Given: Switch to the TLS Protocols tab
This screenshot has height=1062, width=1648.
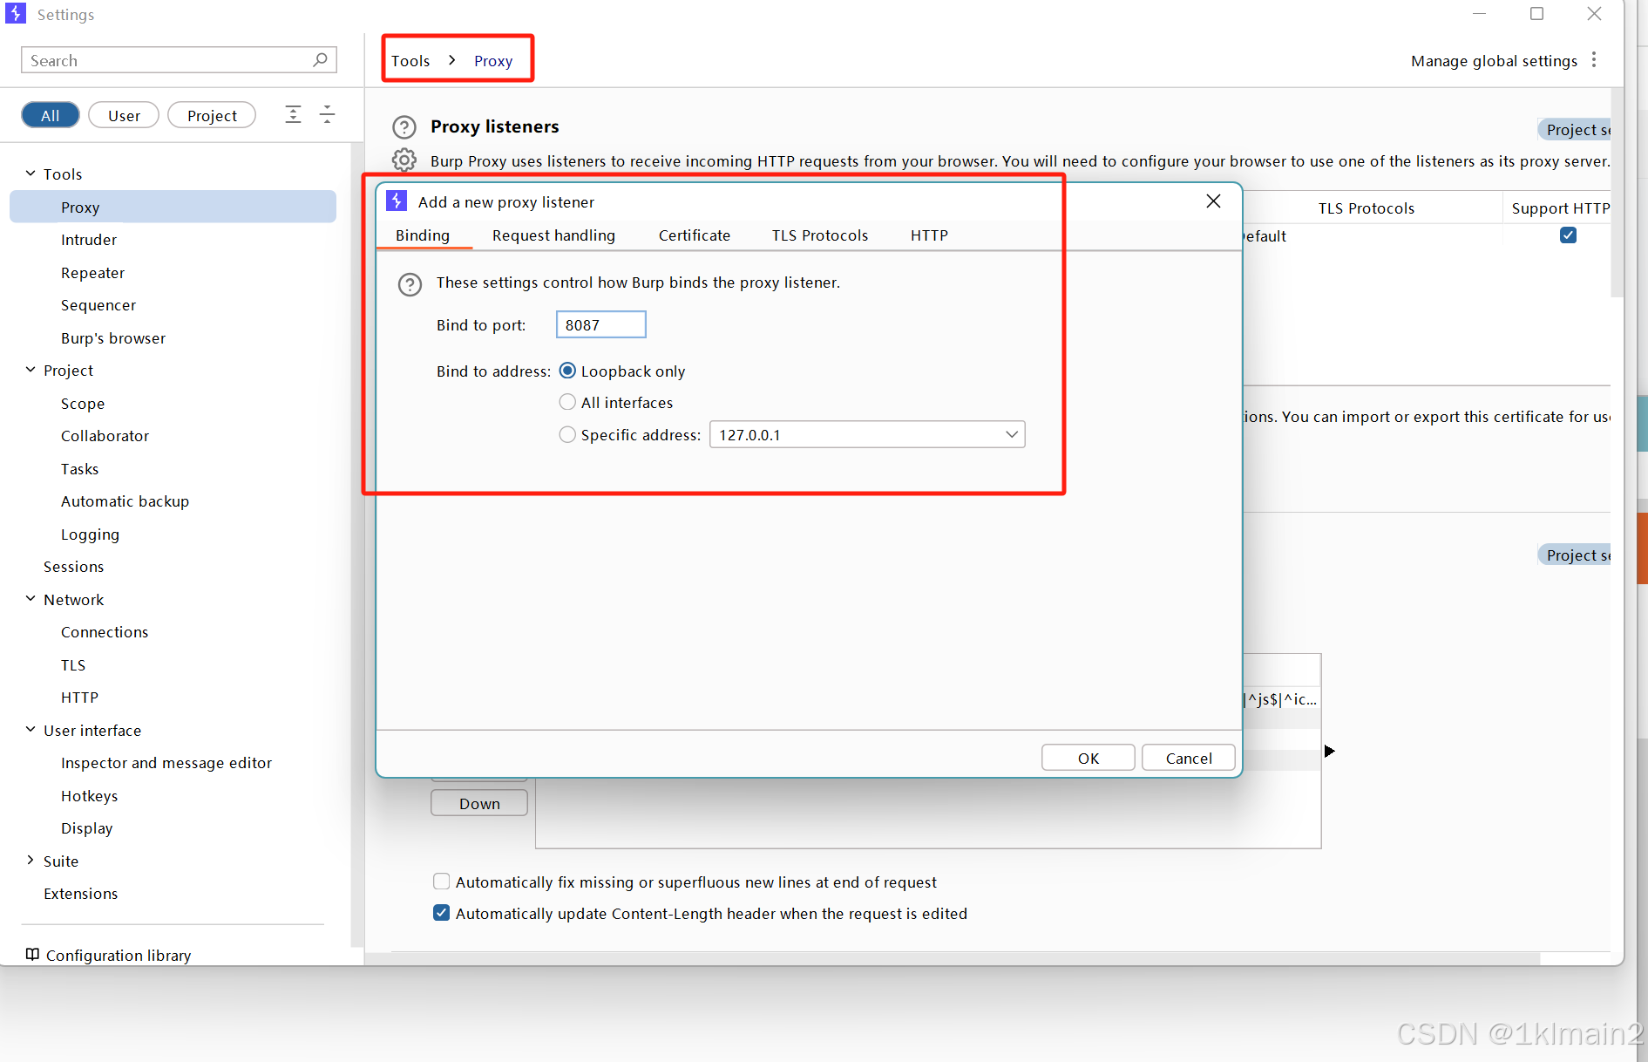Looking at the screenshot, I should 819,235.
